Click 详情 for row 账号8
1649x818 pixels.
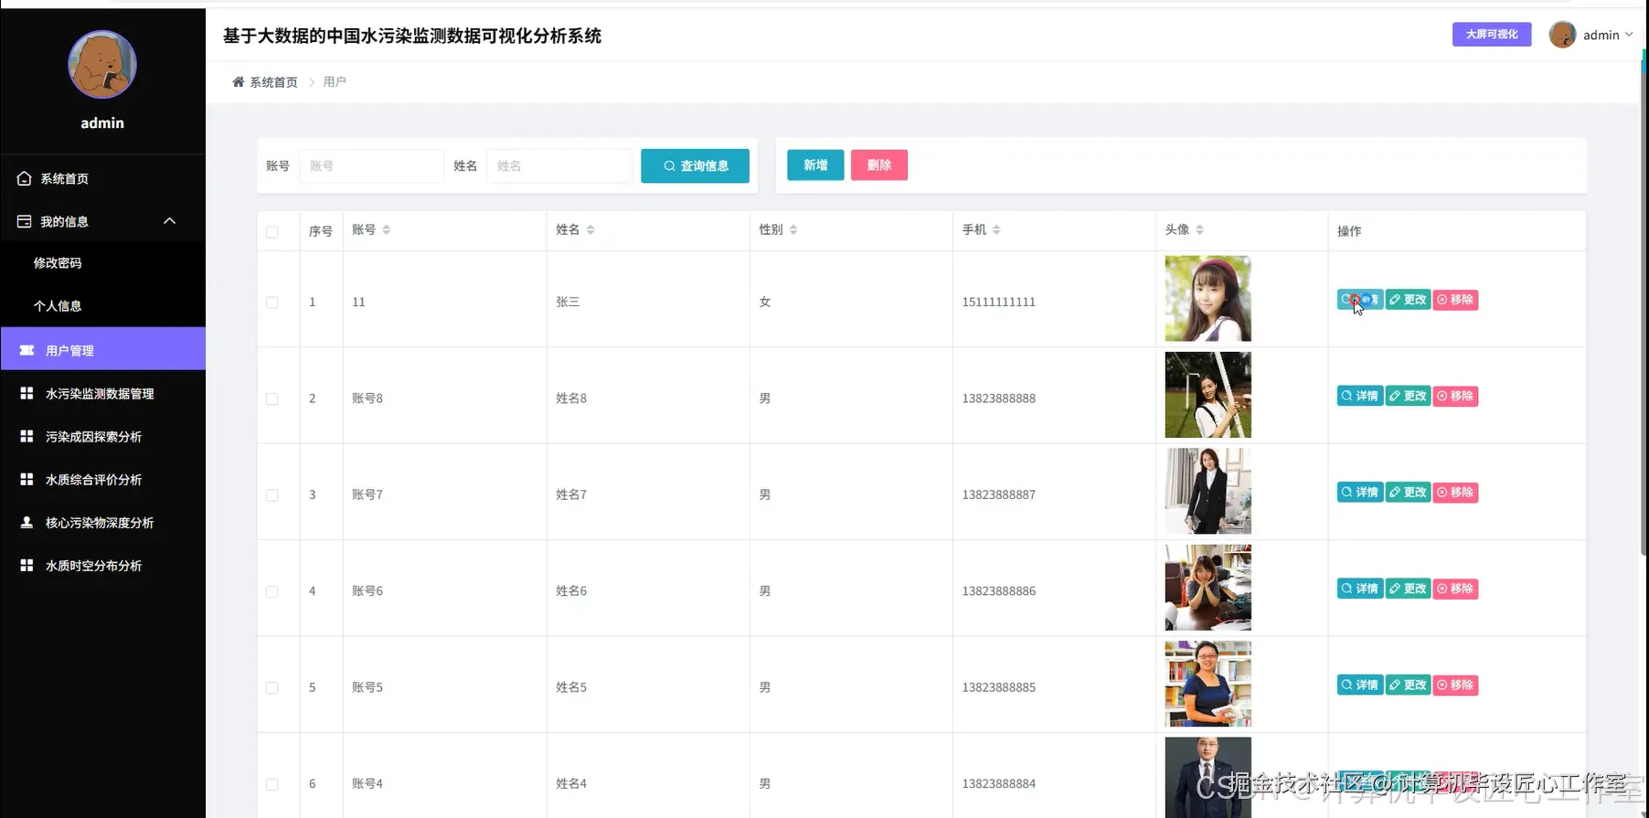pos(1360,396)
